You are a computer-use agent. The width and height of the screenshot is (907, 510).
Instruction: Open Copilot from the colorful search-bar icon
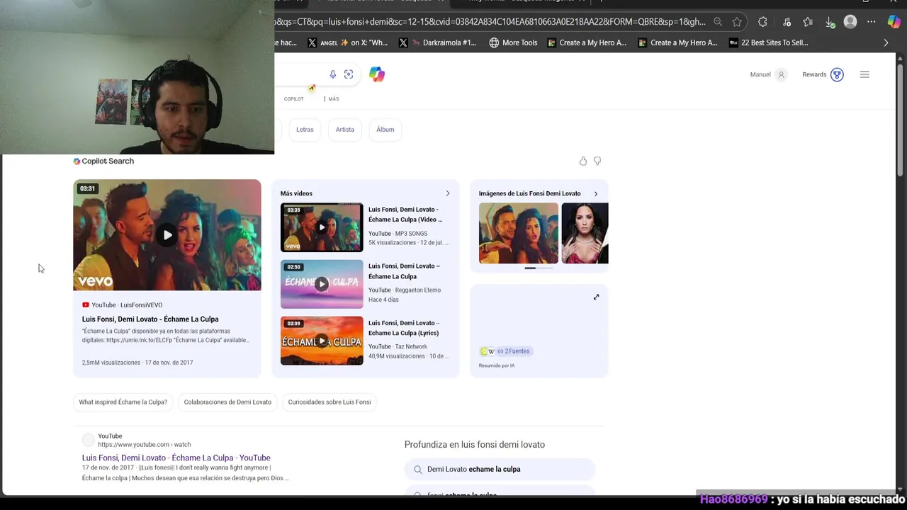[377, 74]
